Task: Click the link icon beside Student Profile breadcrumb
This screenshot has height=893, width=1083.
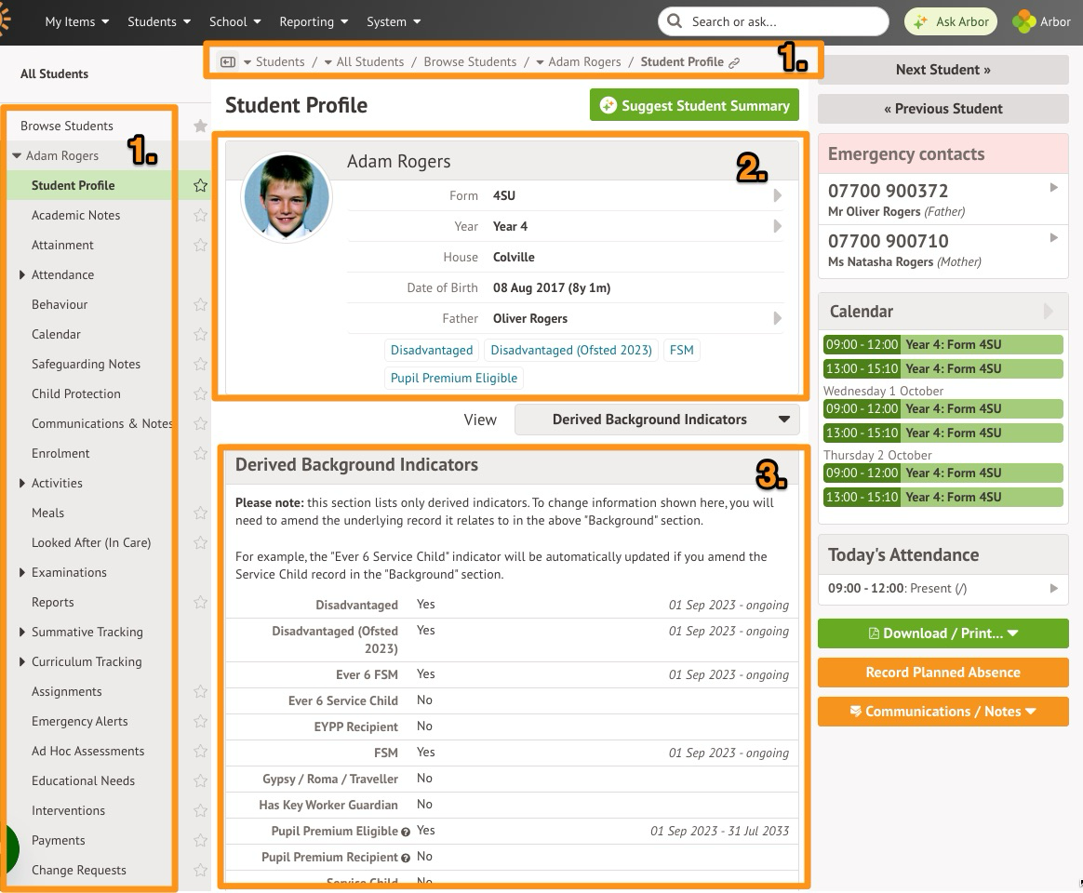Action: click(734, 62)
